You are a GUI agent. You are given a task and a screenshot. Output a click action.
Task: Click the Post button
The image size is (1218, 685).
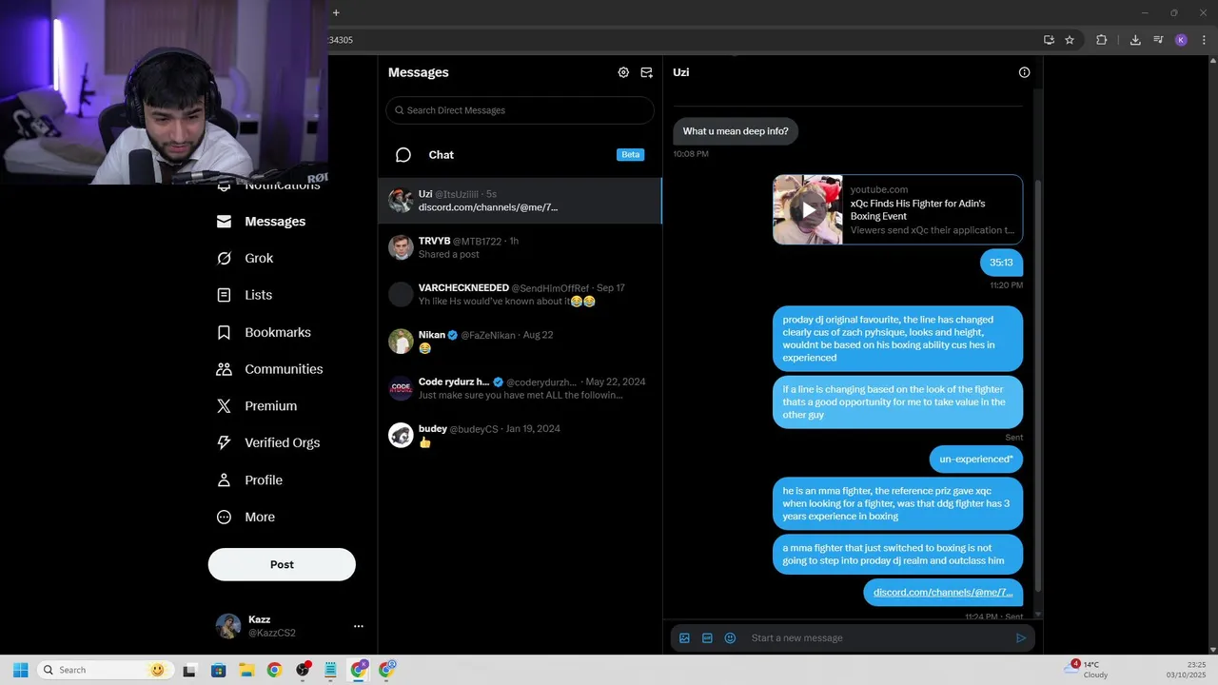[x=282, y=564]
